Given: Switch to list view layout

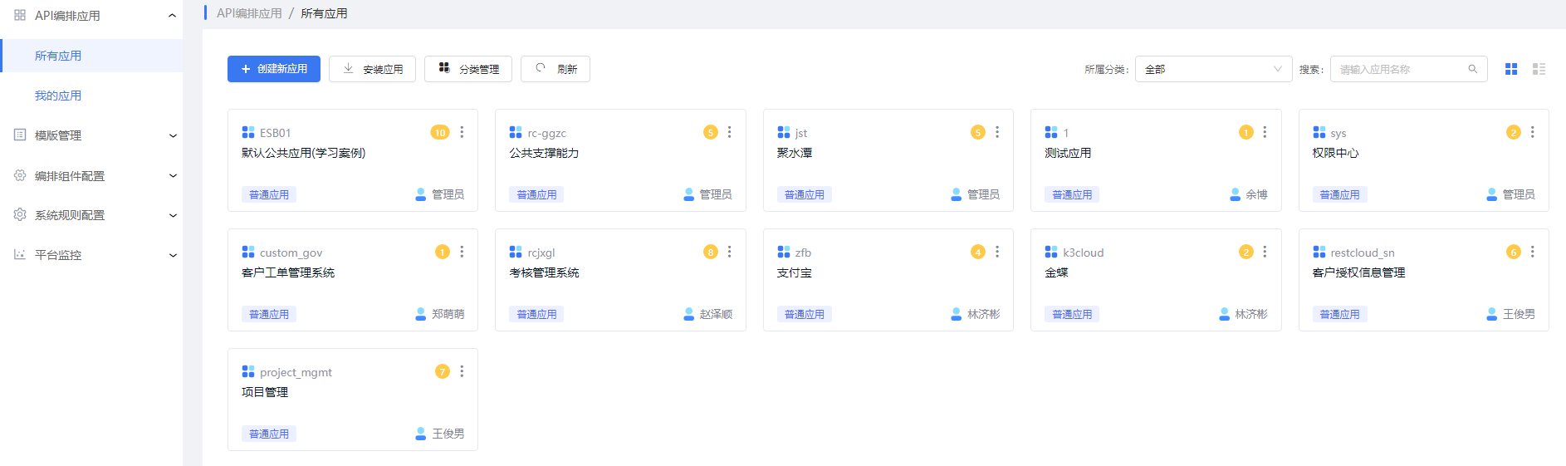Looking at the screenshot, I should pyautogui.click(x=1539, y=69).
